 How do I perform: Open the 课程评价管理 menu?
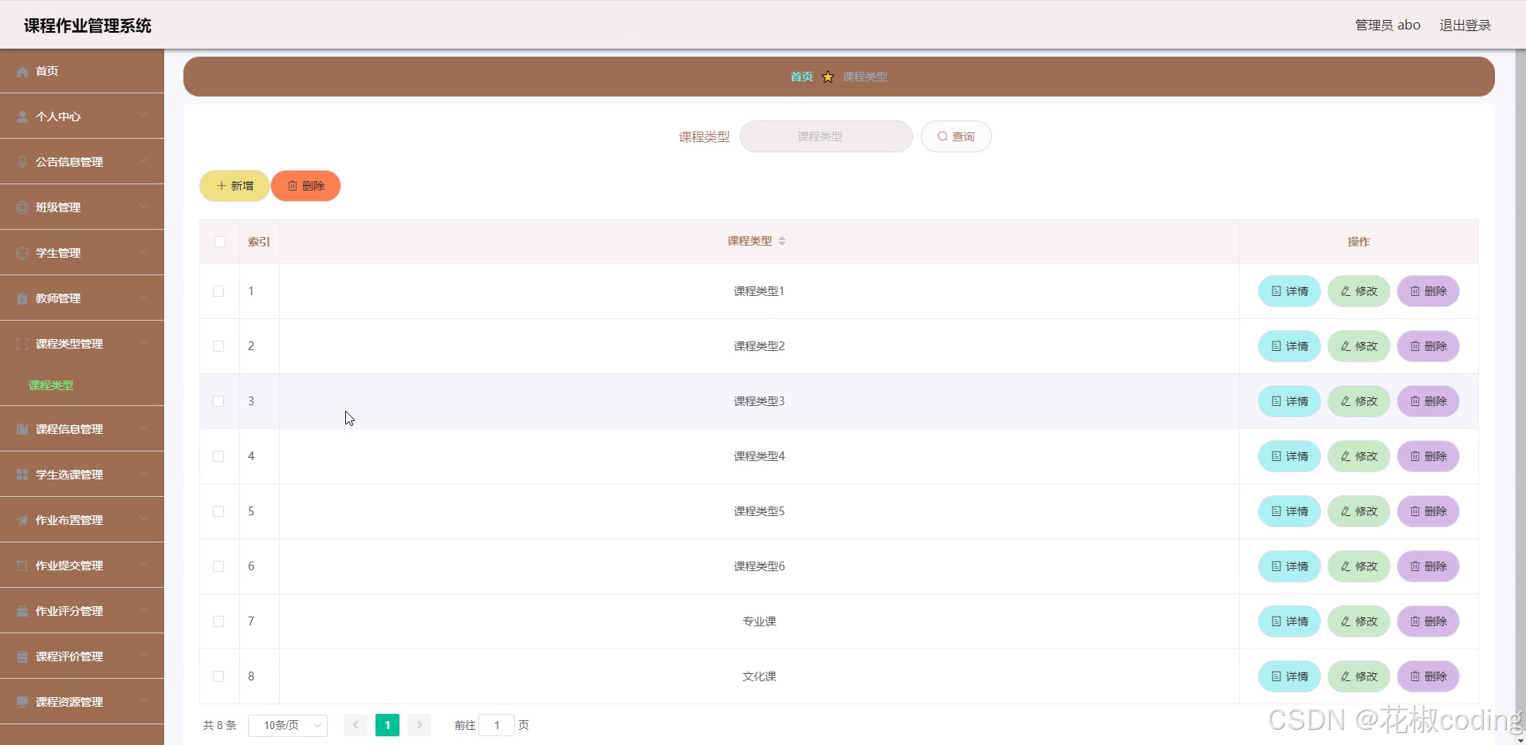coord(82,656)
